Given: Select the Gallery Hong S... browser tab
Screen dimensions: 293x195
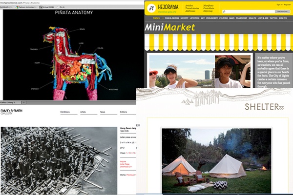Looking at the screenshot, I should click(x=11, y=103).
